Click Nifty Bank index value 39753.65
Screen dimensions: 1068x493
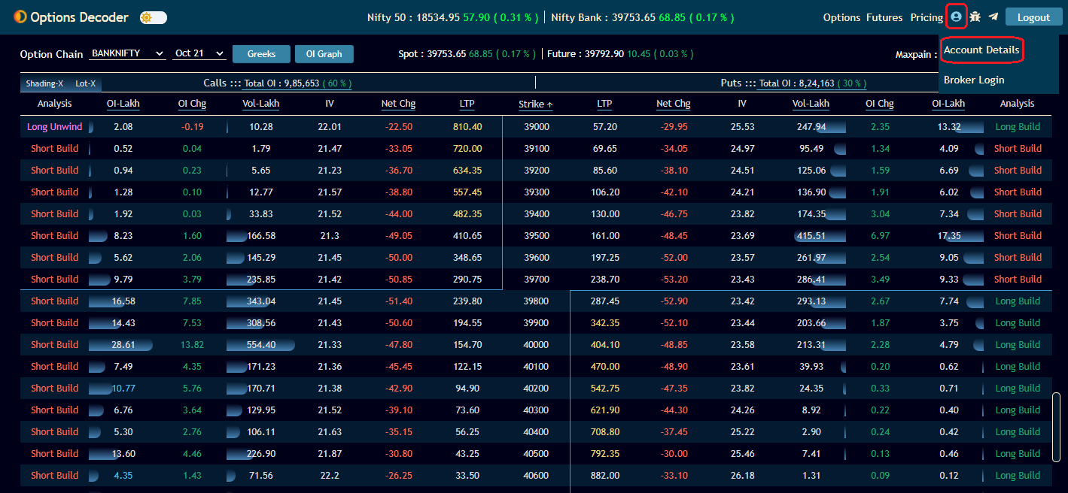632,17
